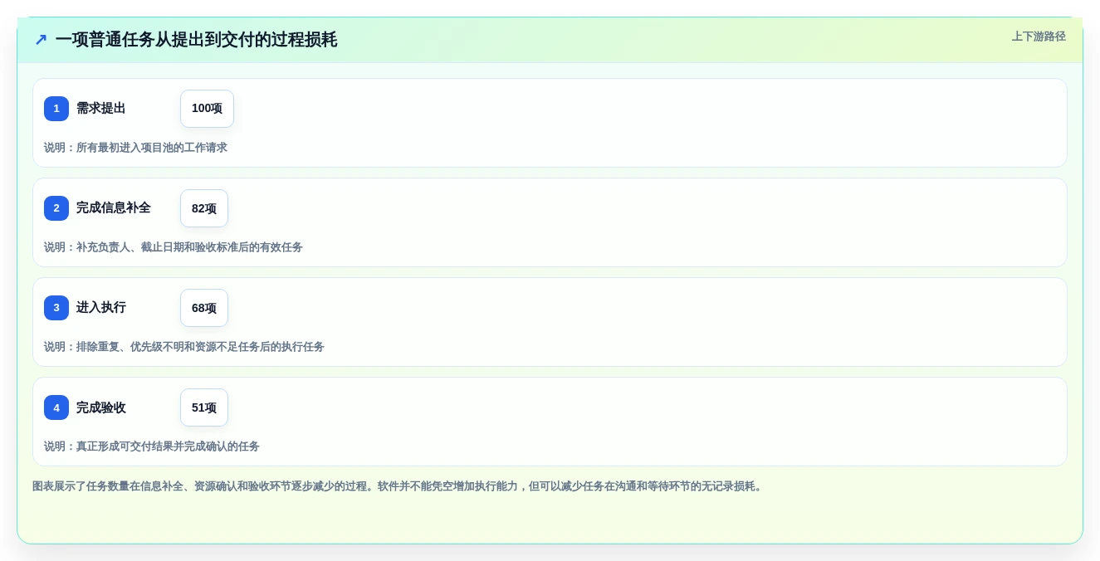1100x561 pixels.
Task: Click the 上下游路径 label at the top right
Action: [1039, 37]
